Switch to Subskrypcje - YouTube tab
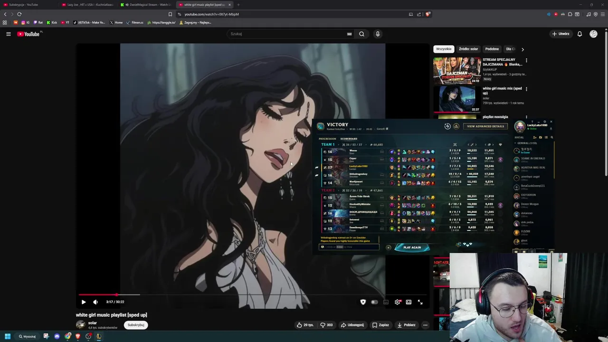 29,4
